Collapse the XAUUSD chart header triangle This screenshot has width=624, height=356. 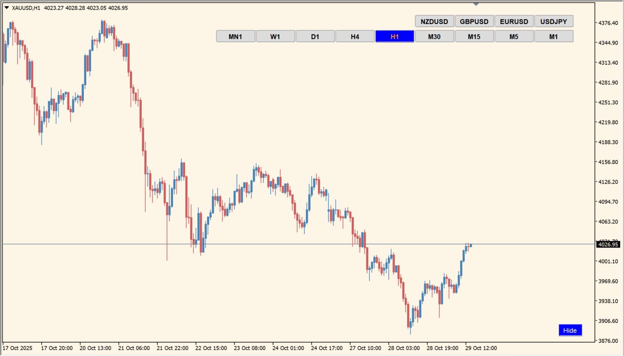pos(8,8)
